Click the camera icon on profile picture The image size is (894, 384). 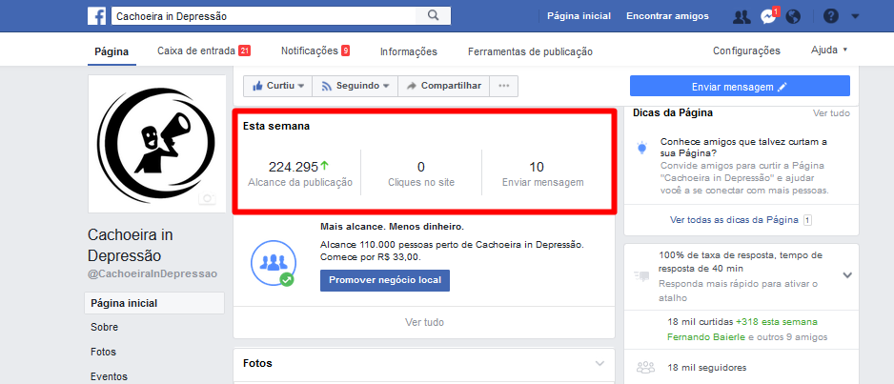click(x=207, y=198)
